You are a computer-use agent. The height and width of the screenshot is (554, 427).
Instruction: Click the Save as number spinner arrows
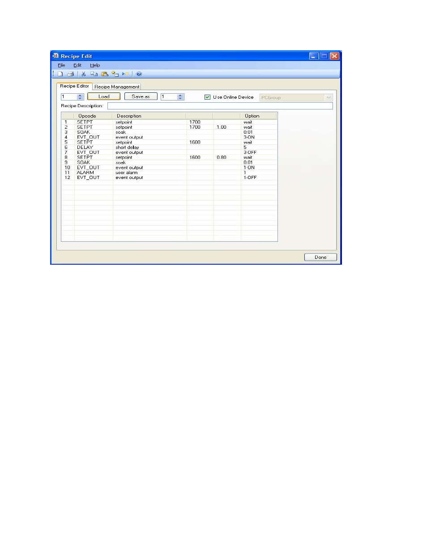[180, 96]
